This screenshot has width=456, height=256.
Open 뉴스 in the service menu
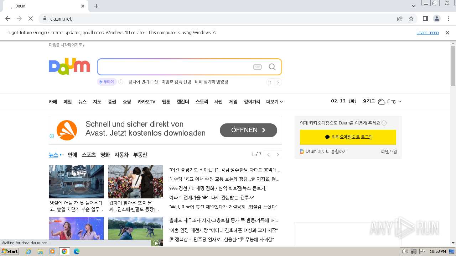click(82, 102)
